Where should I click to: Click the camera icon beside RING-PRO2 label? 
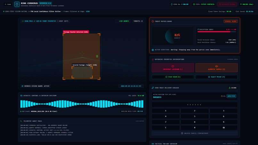(23, 21)
